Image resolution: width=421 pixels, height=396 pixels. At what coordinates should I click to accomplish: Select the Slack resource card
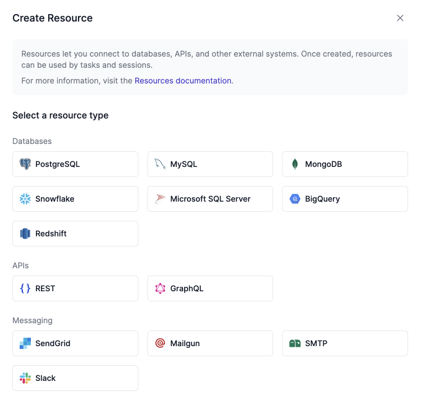pyautogui.click(x=75, y=378)
